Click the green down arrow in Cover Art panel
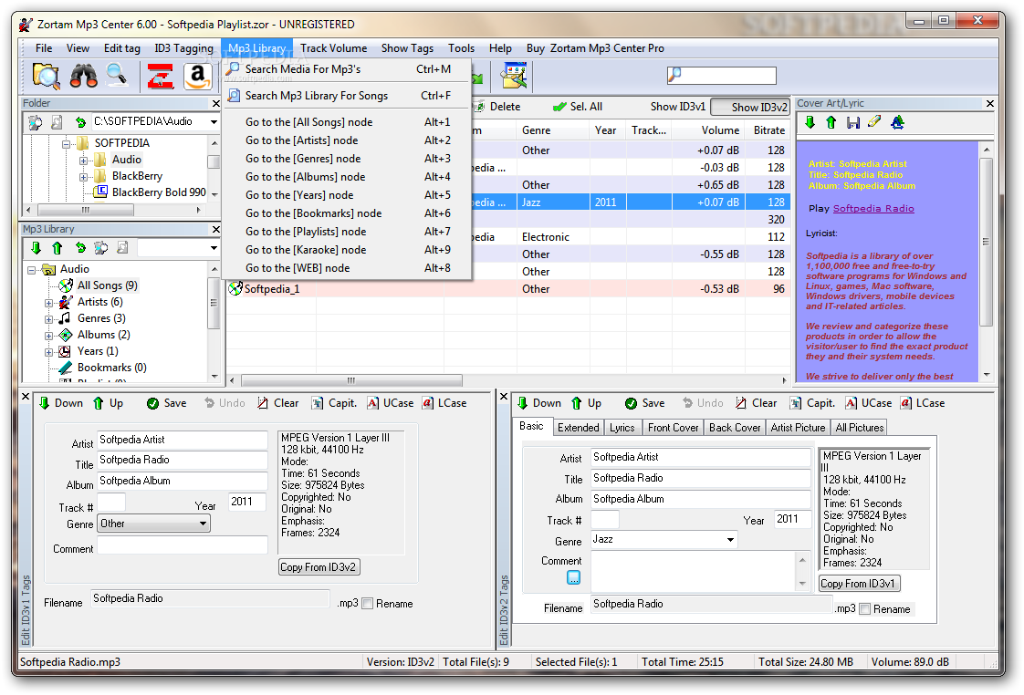The height and width of the screenshot is (695, 1024). [x=810, y=122]
